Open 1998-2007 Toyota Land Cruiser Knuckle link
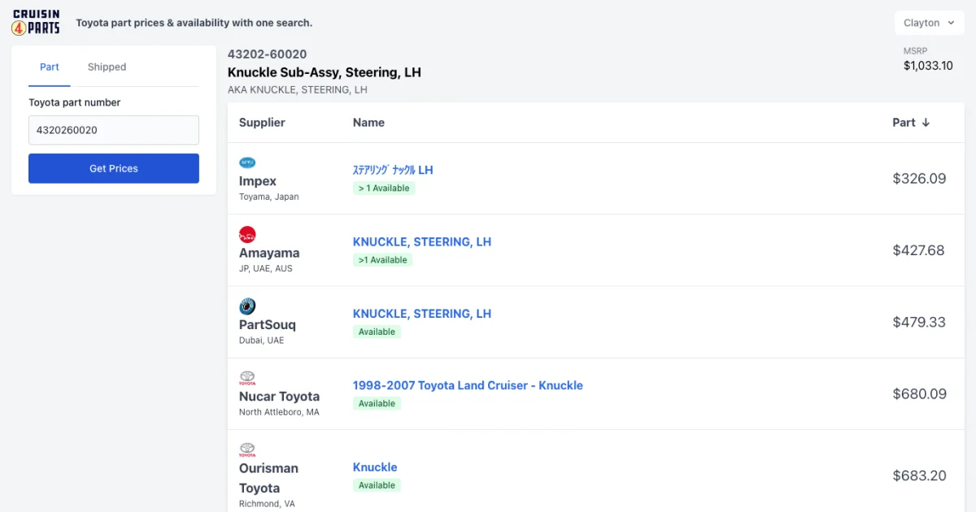This screenshot has width=976, height=512. (x=468, y=385)
